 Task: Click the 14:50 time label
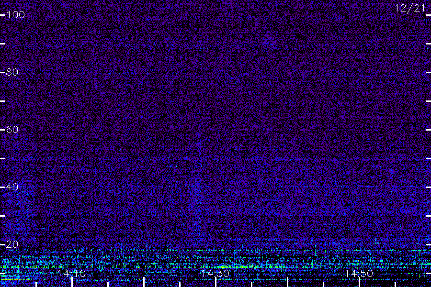coord(359,273)
